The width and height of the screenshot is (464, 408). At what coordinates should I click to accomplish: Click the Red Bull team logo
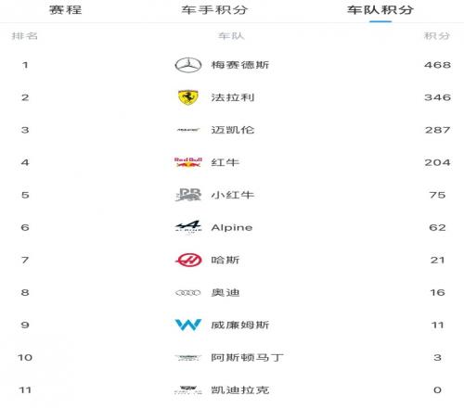[188, 162]
